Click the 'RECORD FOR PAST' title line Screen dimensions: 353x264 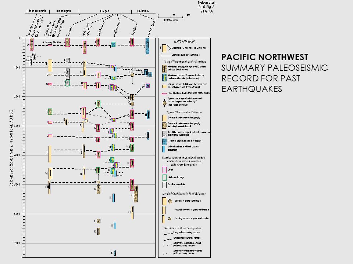click(261, 78)
